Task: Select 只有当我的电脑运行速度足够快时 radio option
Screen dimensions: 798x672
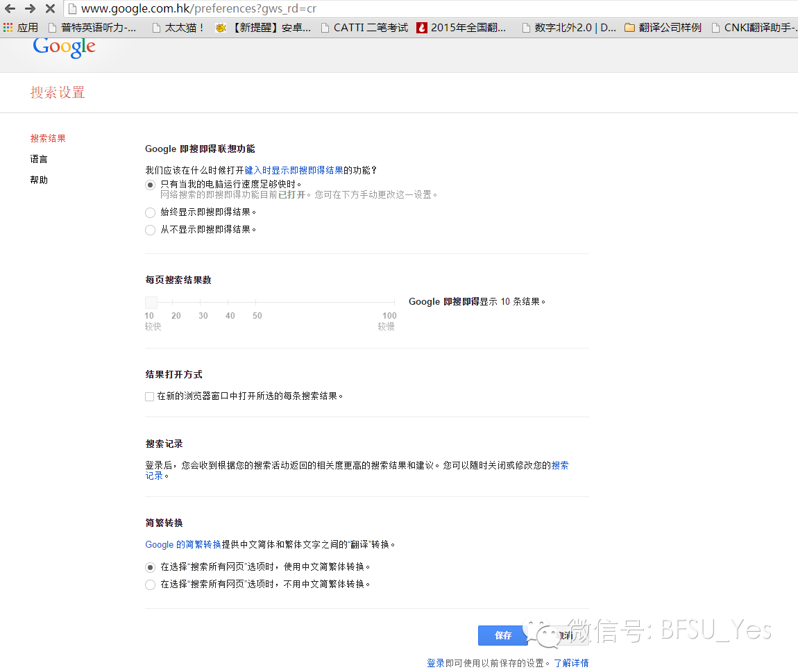Action: click(150, 185)
